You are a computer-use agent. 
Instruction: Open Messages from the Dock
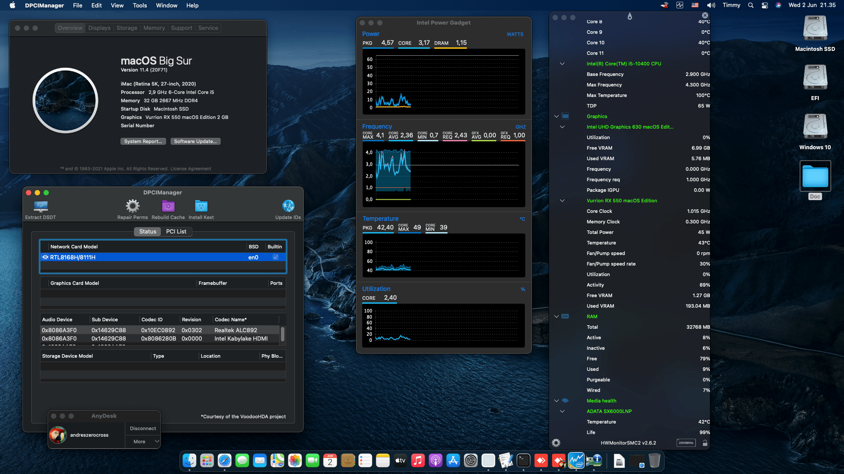pos(242,460)
